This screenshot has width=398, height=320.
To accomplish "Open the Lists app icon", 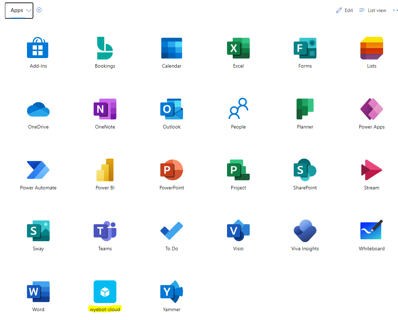I will [x=372, y=48].
